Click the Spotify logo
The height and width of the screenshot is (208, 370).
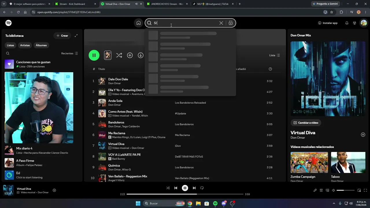pyautogui.click(x=9, y=23)
